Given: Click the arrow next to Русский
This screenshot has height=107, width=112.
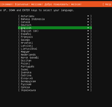Looking at the screenshot, I should click(x=88, y=84).
